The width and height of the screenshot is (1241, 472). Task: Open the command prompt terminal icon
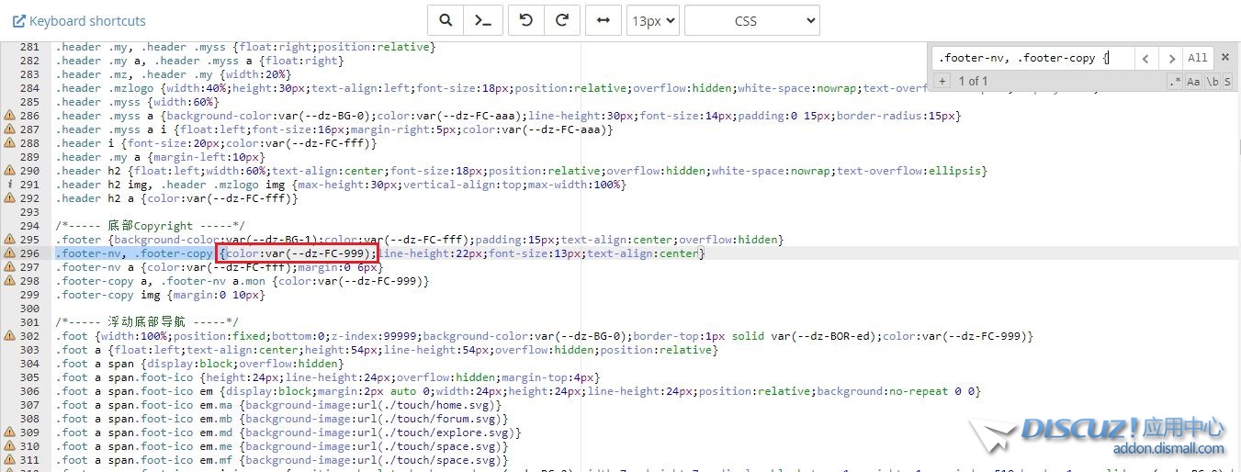(481, 20)
